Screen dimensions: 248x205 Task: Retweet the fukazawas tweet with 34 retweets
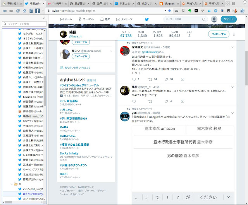tap(150, 79)
